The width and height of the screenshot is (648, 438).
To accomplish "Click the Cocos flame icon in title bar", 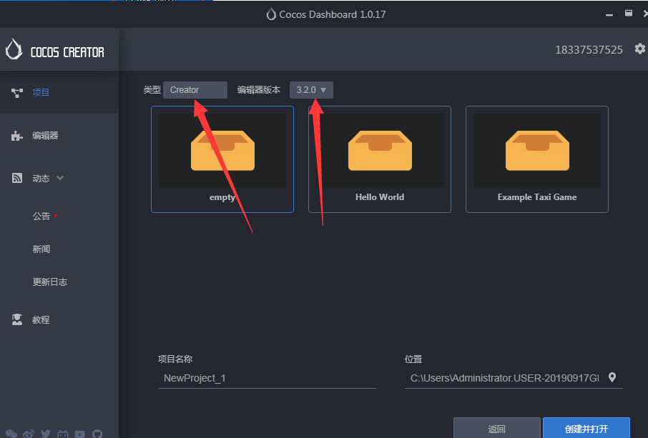I will 271,14.
